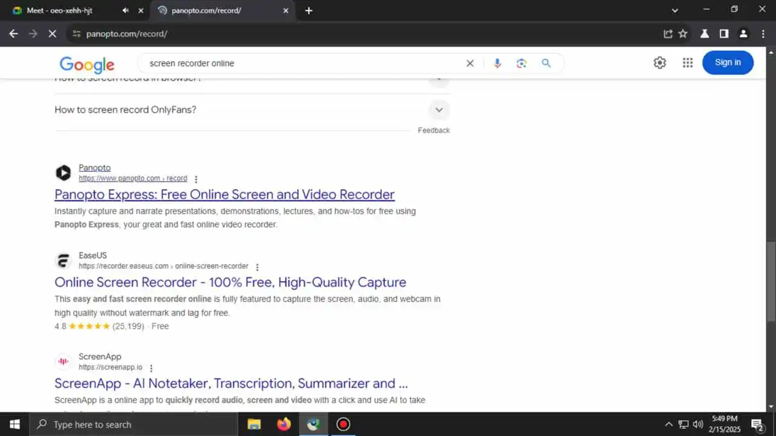This screenshot has height=436, width=776.
Task: Click the page vertical scrollbar thumb
Action: coord(771,280)
